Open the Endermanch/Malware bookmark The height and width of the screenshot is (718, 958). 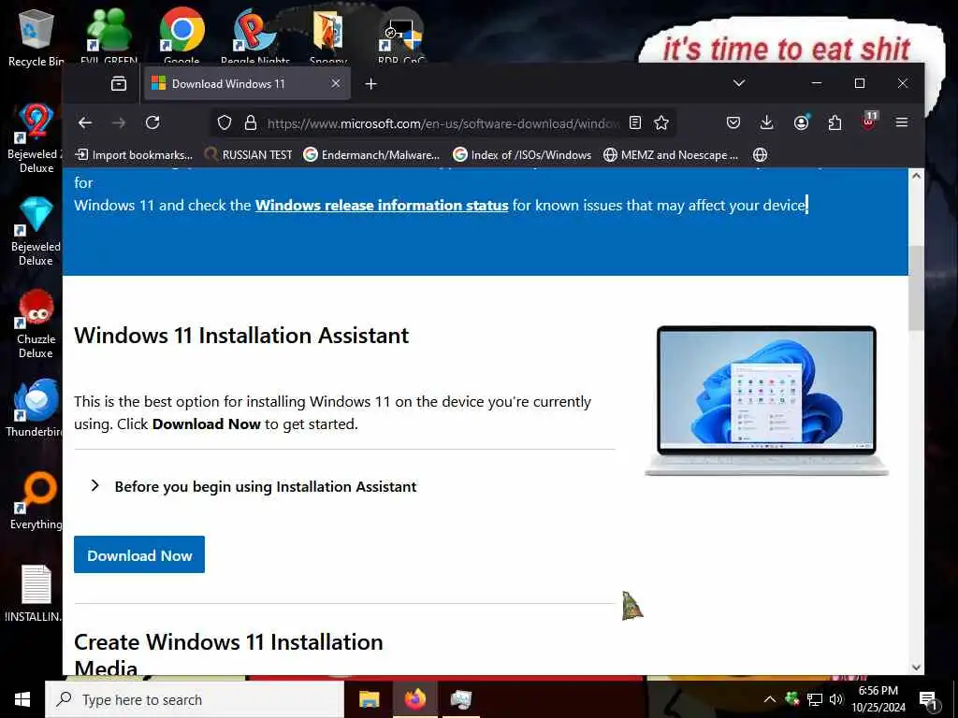(372, 155)
